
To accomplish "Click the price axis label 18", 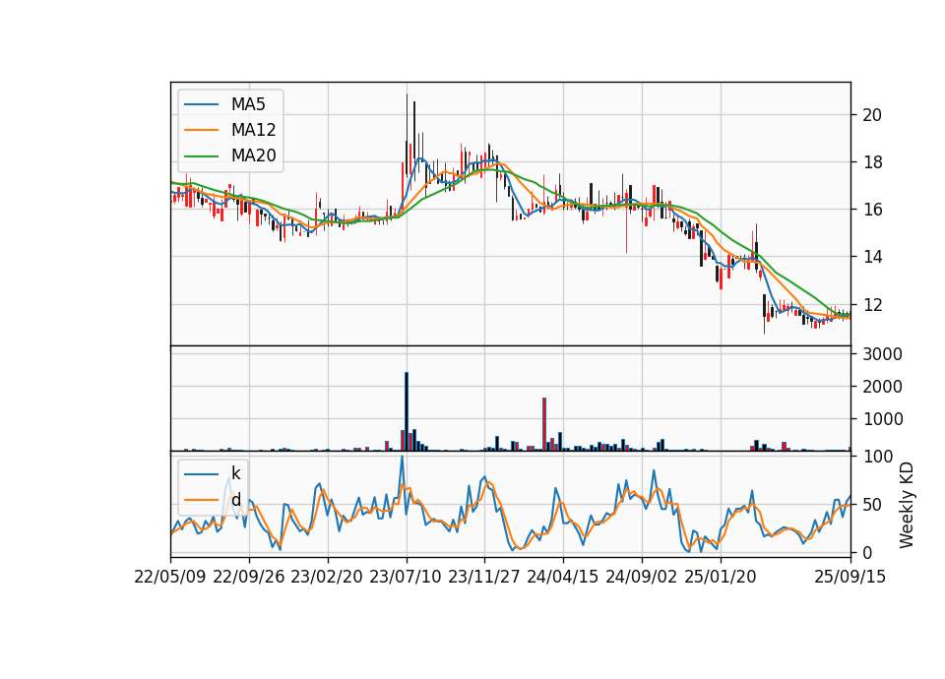I will 872,162.
